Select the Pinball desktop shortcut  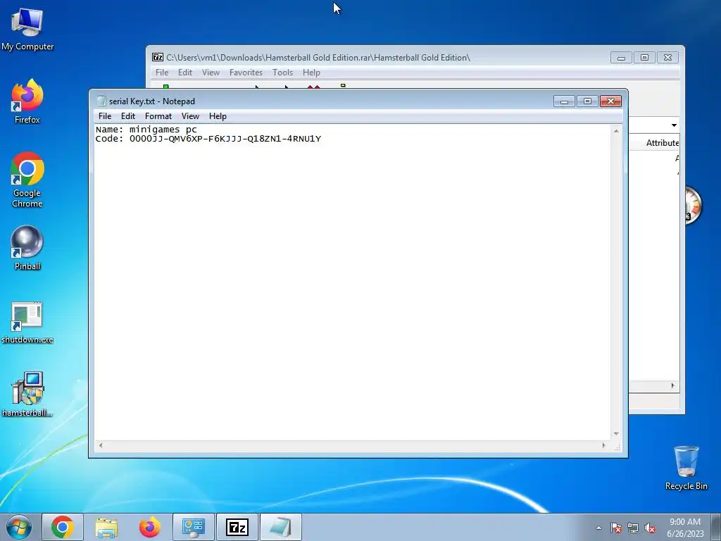(x=27, y=248)
